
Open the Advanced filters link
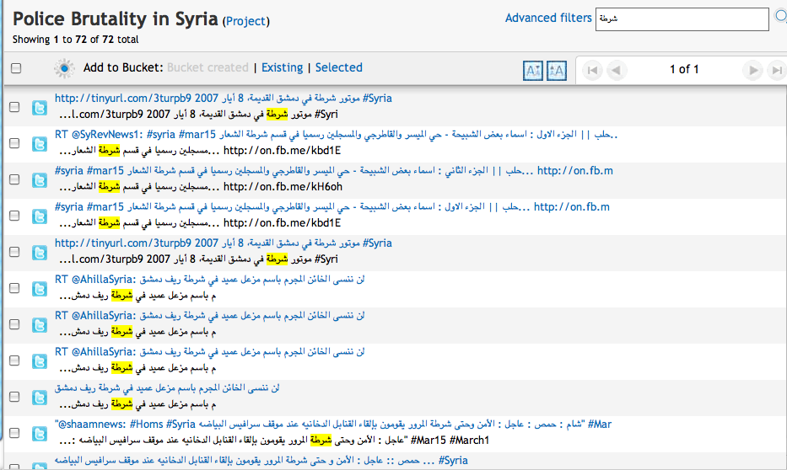548,18
